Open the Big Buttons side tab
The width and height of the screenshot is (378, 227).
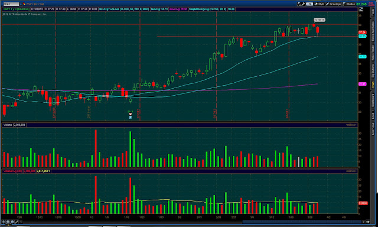pyautogui.click(x=373, y=71)
